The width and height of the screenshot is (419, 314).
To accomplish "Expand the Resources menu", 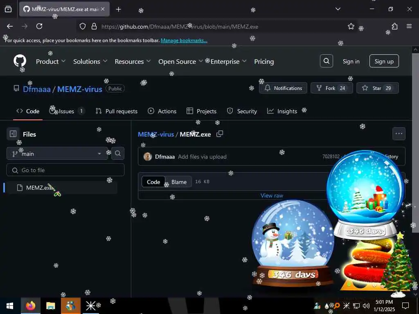I will [x=133, y=61].
